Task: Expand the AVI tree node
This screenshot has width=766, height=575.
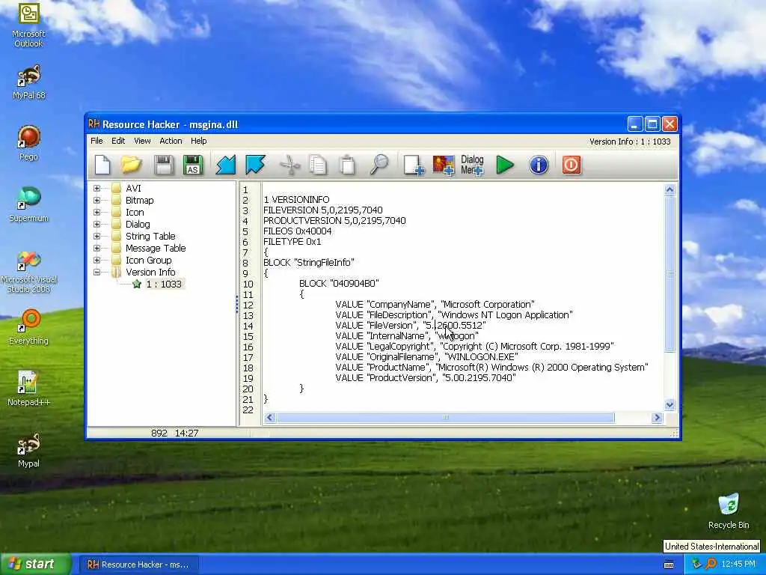Action: (x=96, y=188)
